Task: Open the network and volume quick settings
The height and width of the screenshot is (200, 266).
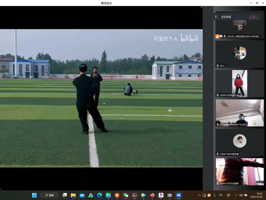Action: (x=241, y=195)
